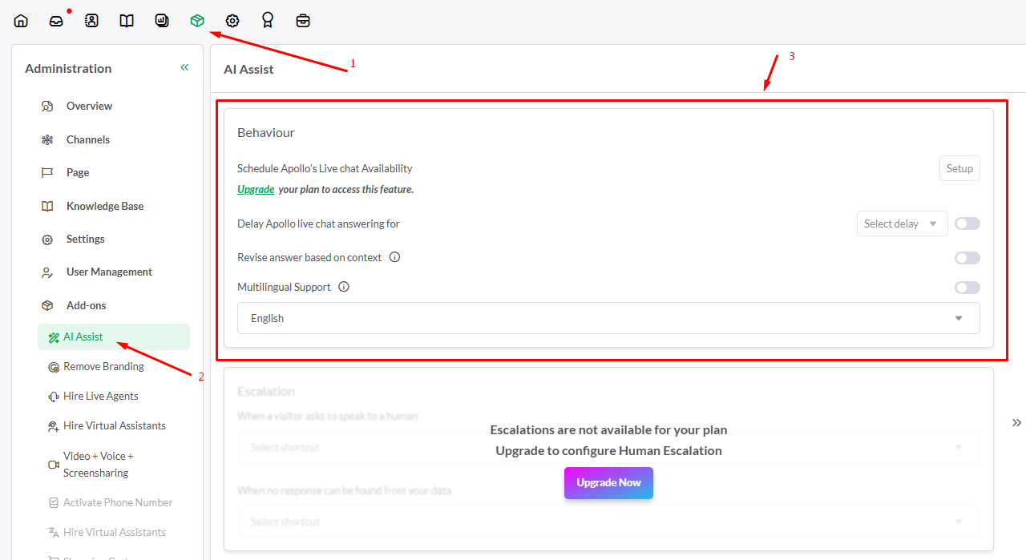The image size is (1026, 560).
Task: Click the Channels icon in sidebar
Action: pos(47,139)
